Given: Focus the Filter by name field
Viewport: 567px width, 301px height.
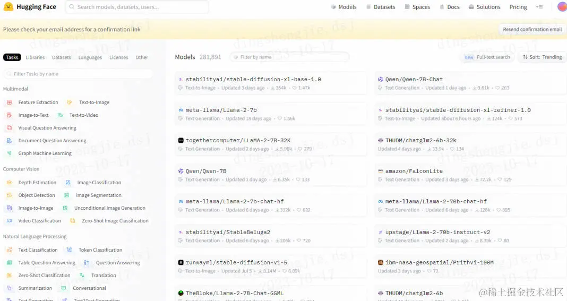Looking at the screenshot, I should coord(290,57).
